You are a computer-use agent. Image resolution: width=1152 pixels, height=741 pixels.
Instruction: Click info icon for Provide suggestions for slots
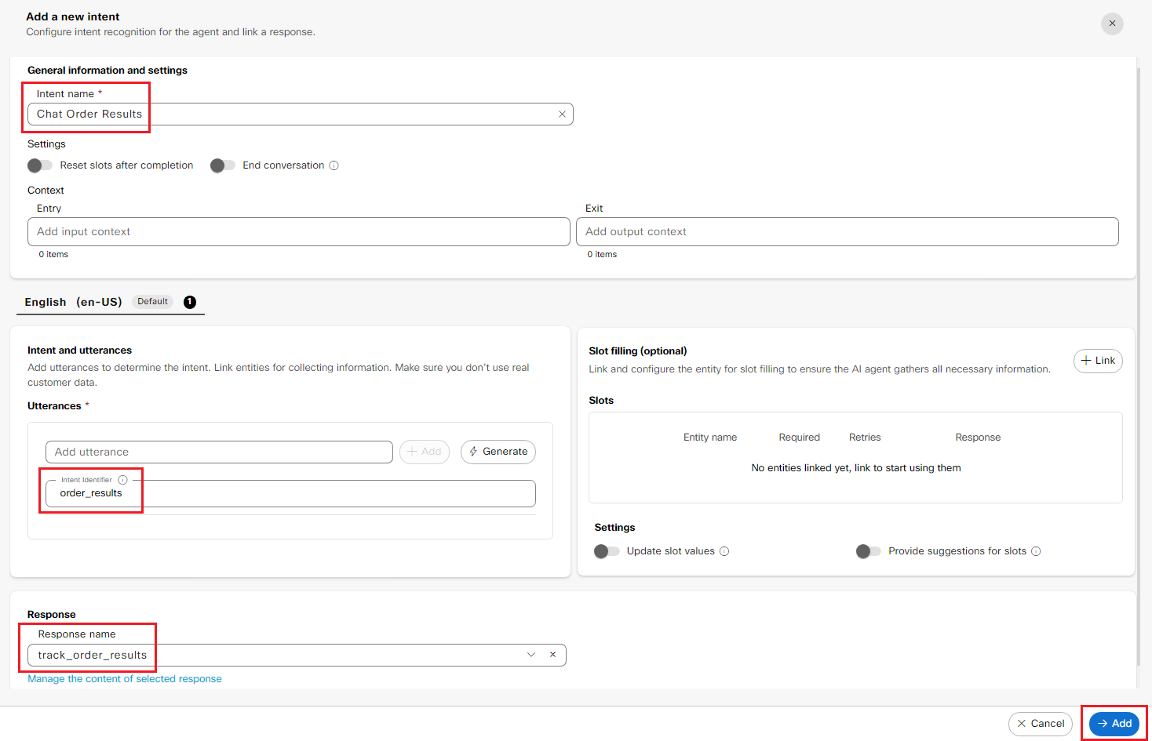click(x=1036, y=551)
